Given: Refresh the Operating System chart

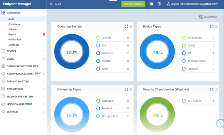Looking at the screenshot, I should tap(126, 27).
